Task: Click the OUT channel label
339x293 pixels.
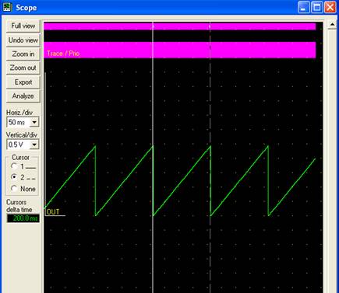Action: [x=53, y=212]
